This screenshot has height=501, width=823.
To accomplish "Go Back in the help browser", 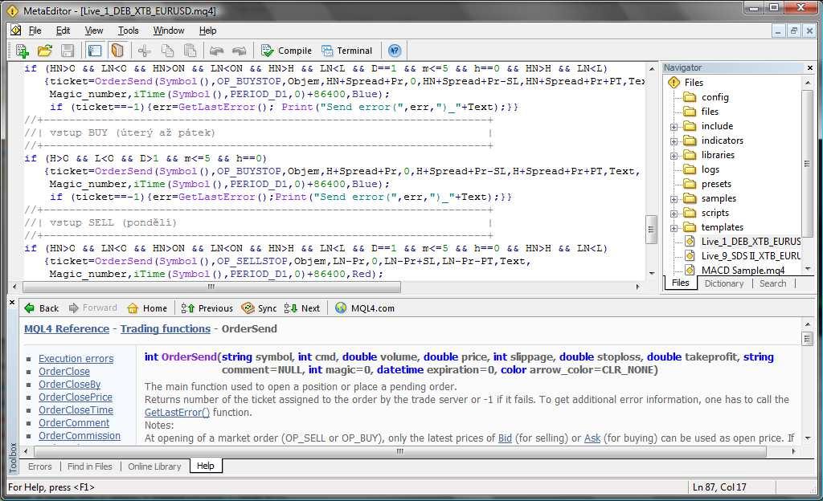I will click(x=42, y=308).
